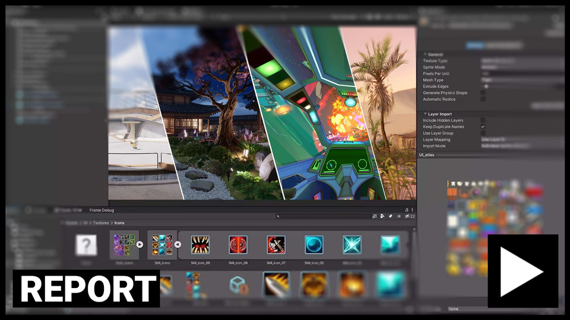Select the Skill_icon_06 blue orb sprite
The width and height of the screenshot is (570, 320).
[x=314, y=245]
